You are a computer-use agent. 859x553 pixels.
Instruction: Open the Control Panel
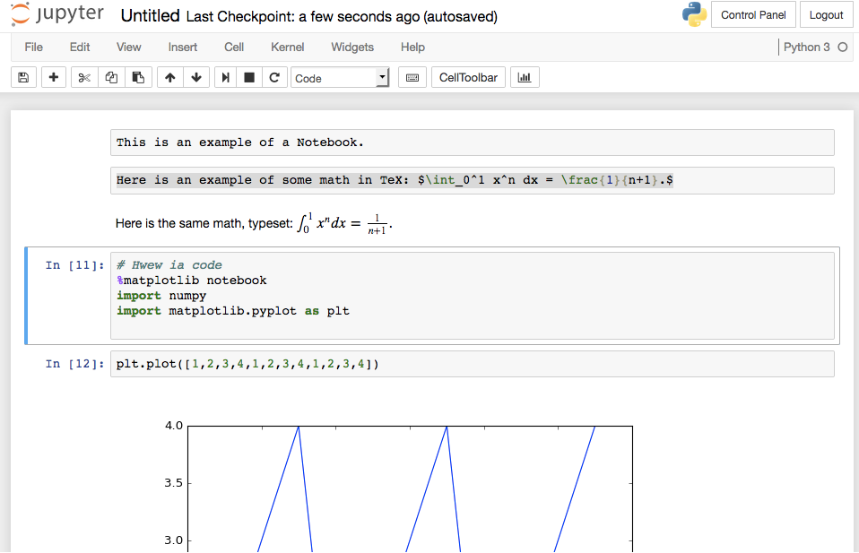coord(753,14)
